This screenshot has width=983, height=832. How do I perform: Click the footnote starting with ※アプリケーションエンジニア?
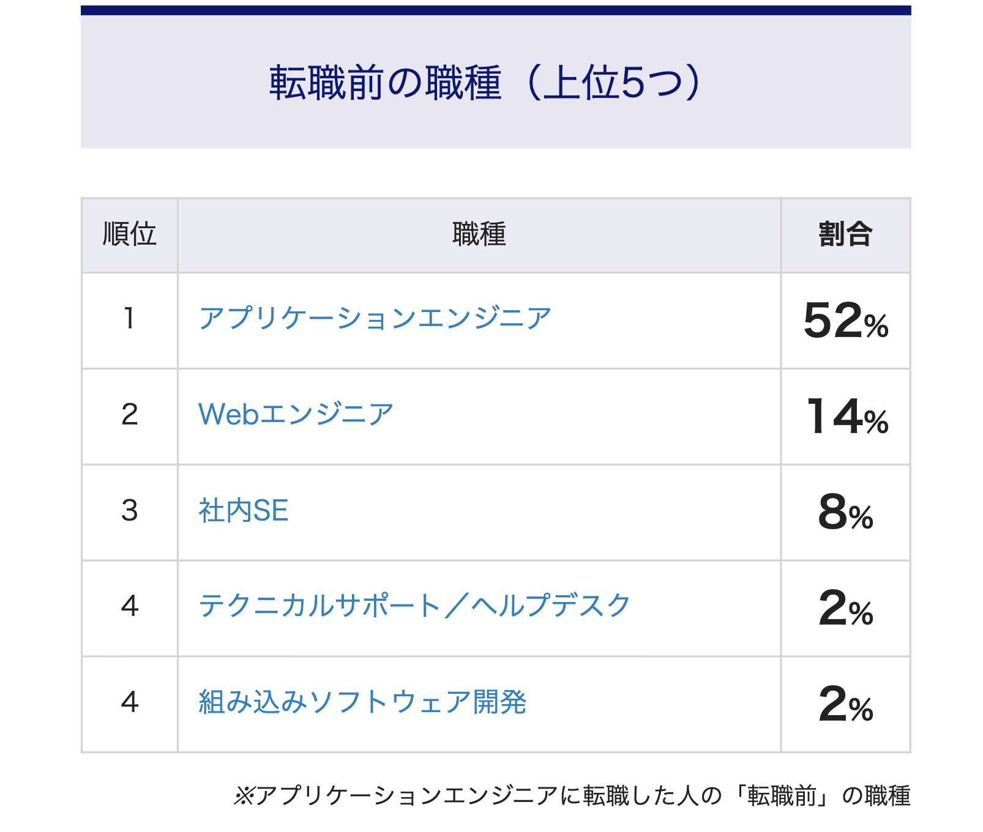pyautogui.click(x=572, y=795)
